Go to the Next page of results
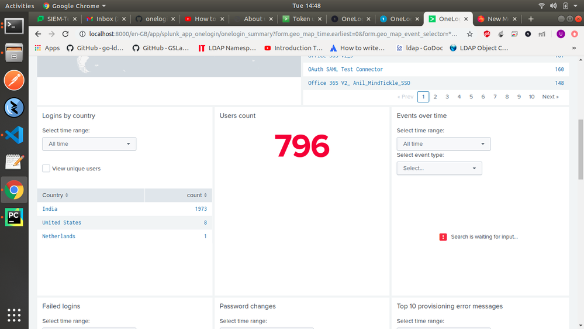The image size is (584, 329). click(x=550, y=97)
